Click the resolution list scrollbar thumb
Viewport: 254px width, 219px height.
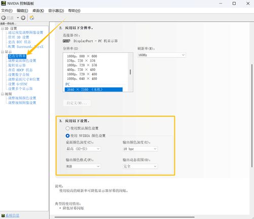tap(130, 72)
